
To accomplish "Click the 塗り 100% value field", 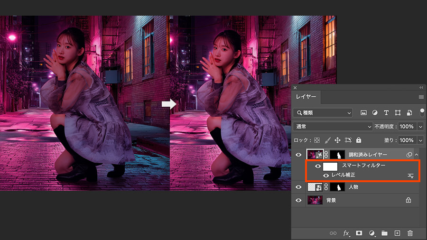I will [407, 140].
